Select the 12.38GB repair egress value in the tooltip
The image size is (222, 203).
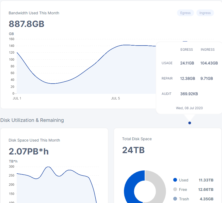click(188, 78)
